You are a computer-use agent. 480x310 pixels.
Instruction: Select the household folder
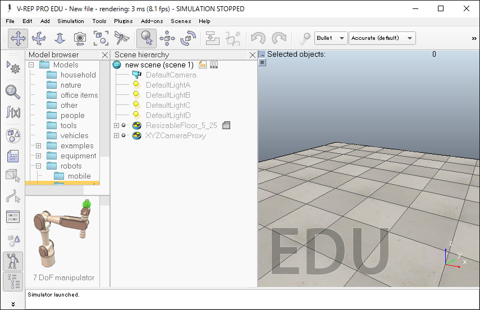point(78,75)
